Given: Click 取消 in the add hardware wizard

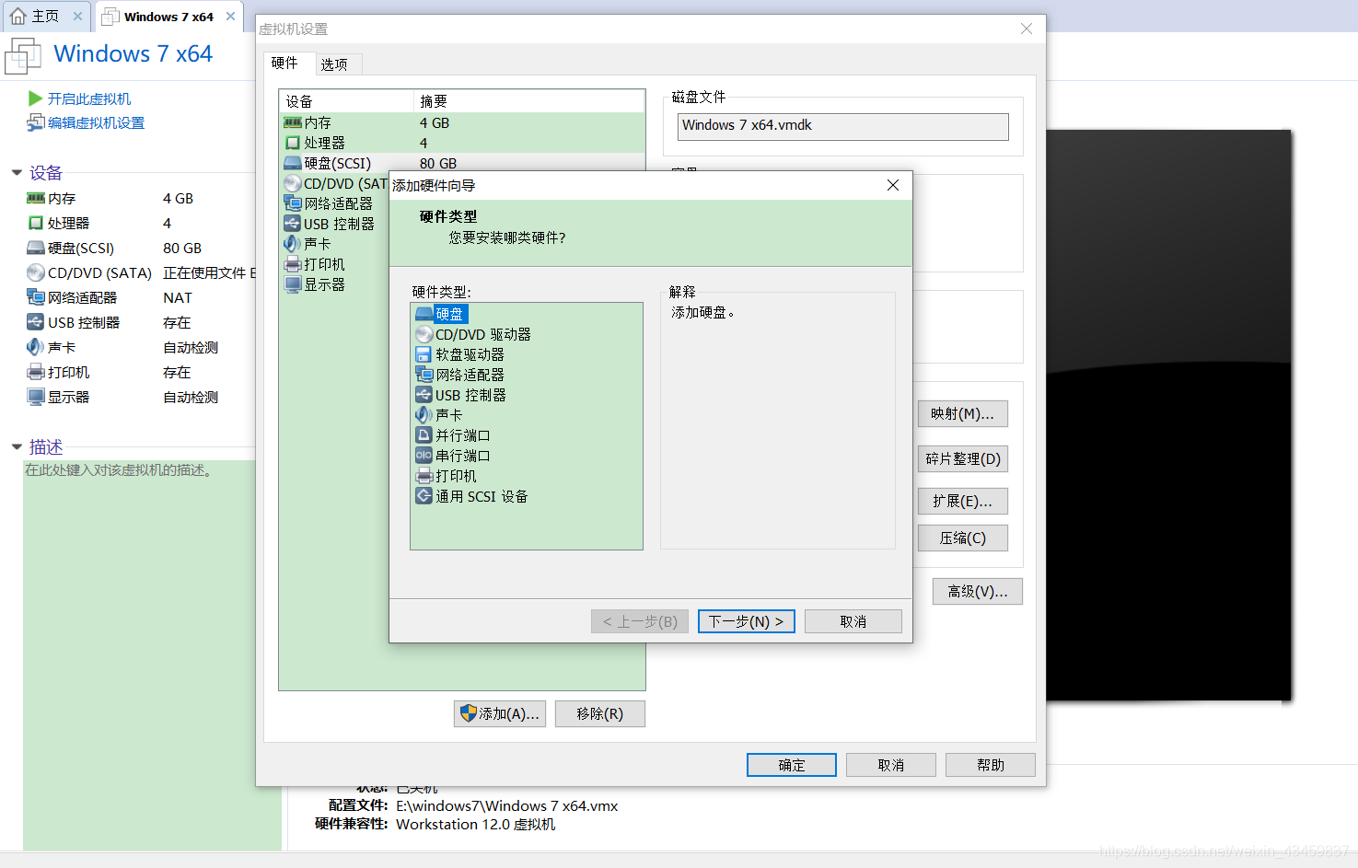Looking at the screenshot, I should click(x=853, y=621).
